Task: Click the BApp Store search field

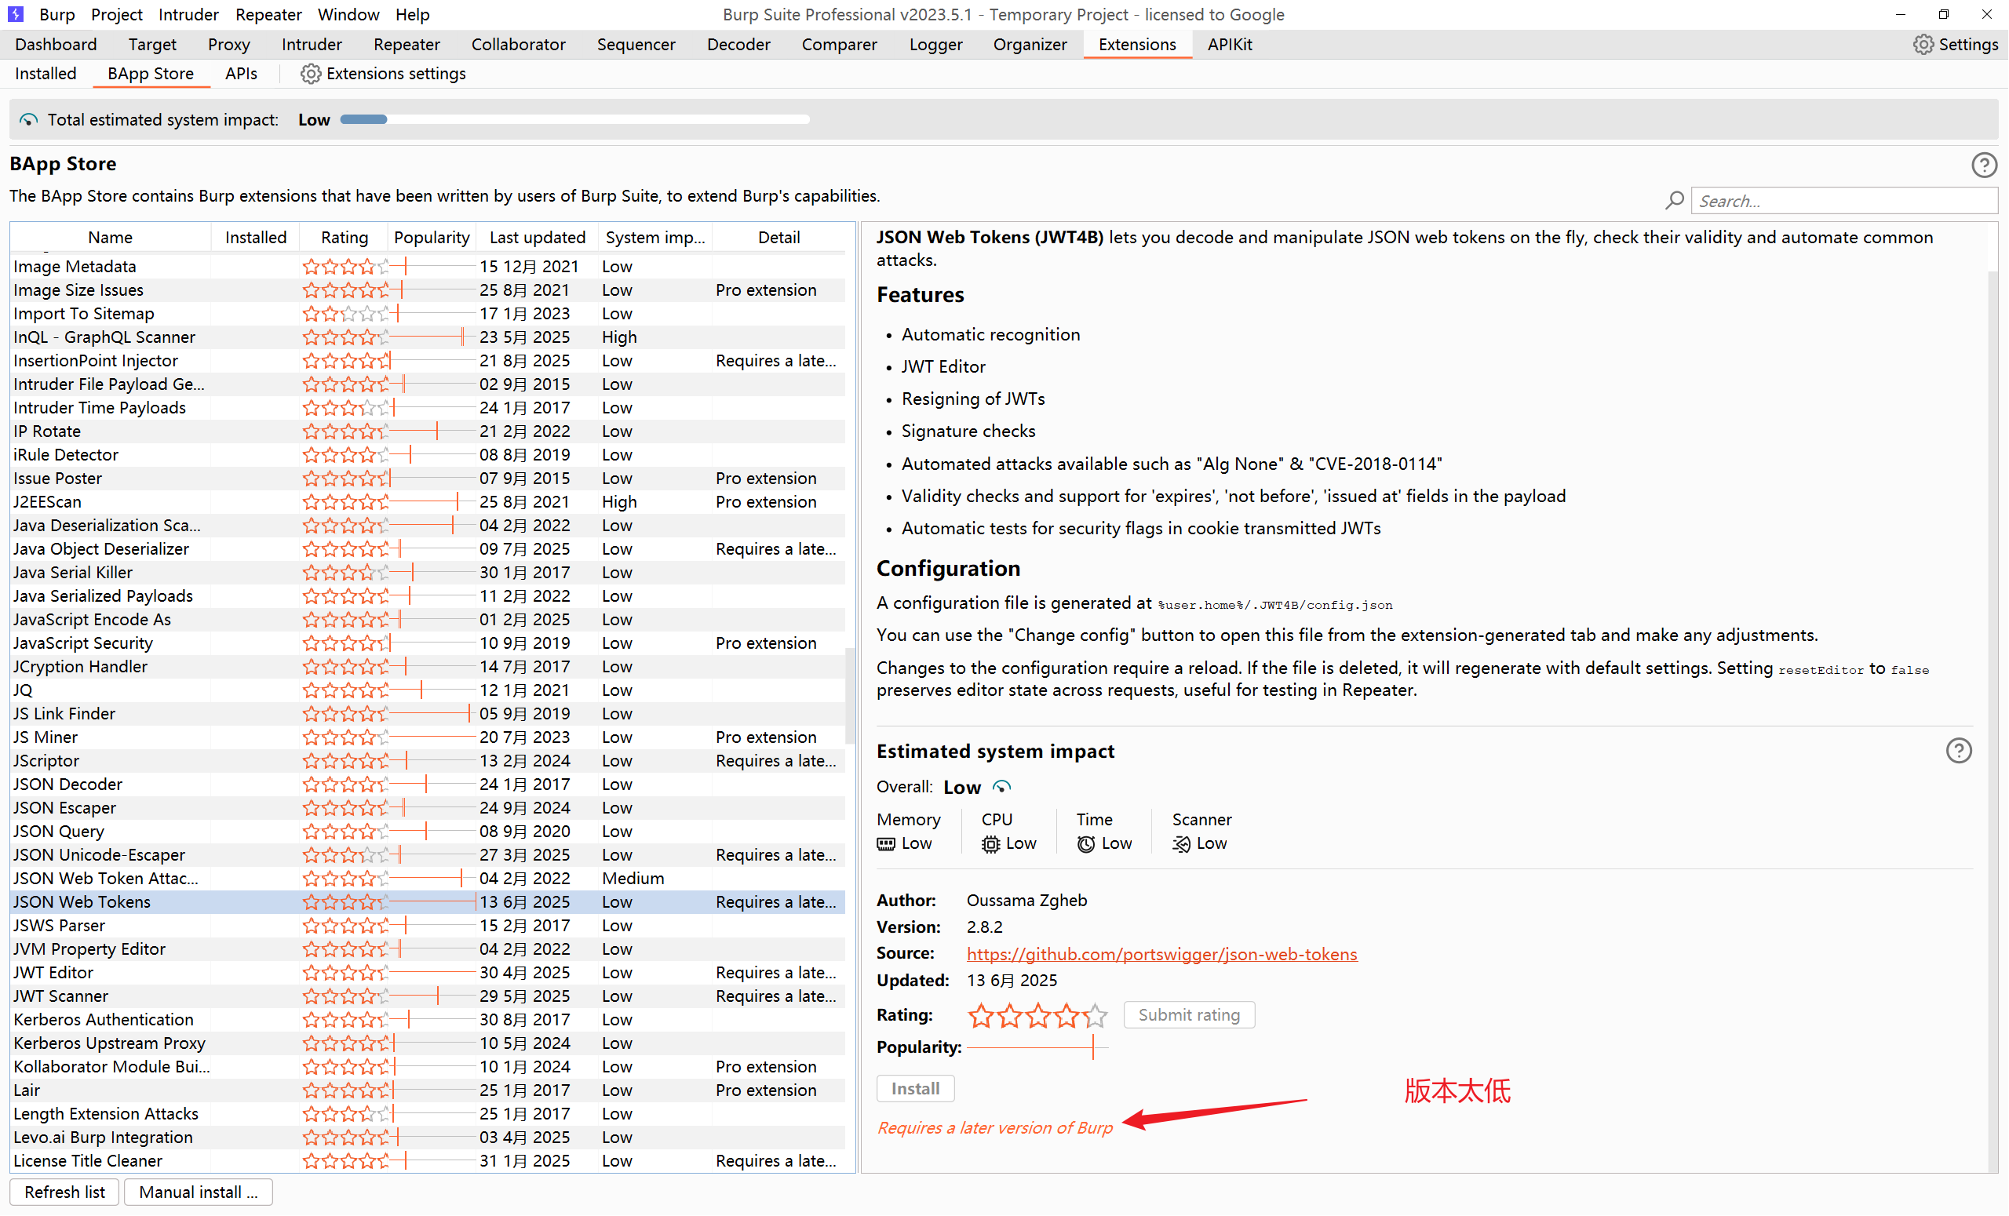Action: [x=1843, y=201]
